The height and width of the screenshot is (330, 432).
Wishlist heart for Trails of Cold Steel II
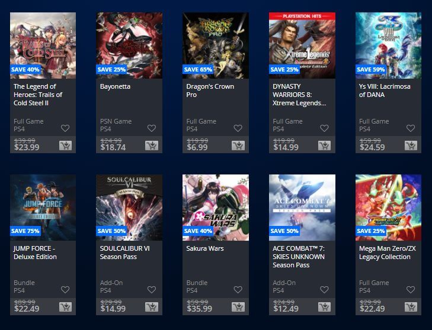click(x=65, y=128)
